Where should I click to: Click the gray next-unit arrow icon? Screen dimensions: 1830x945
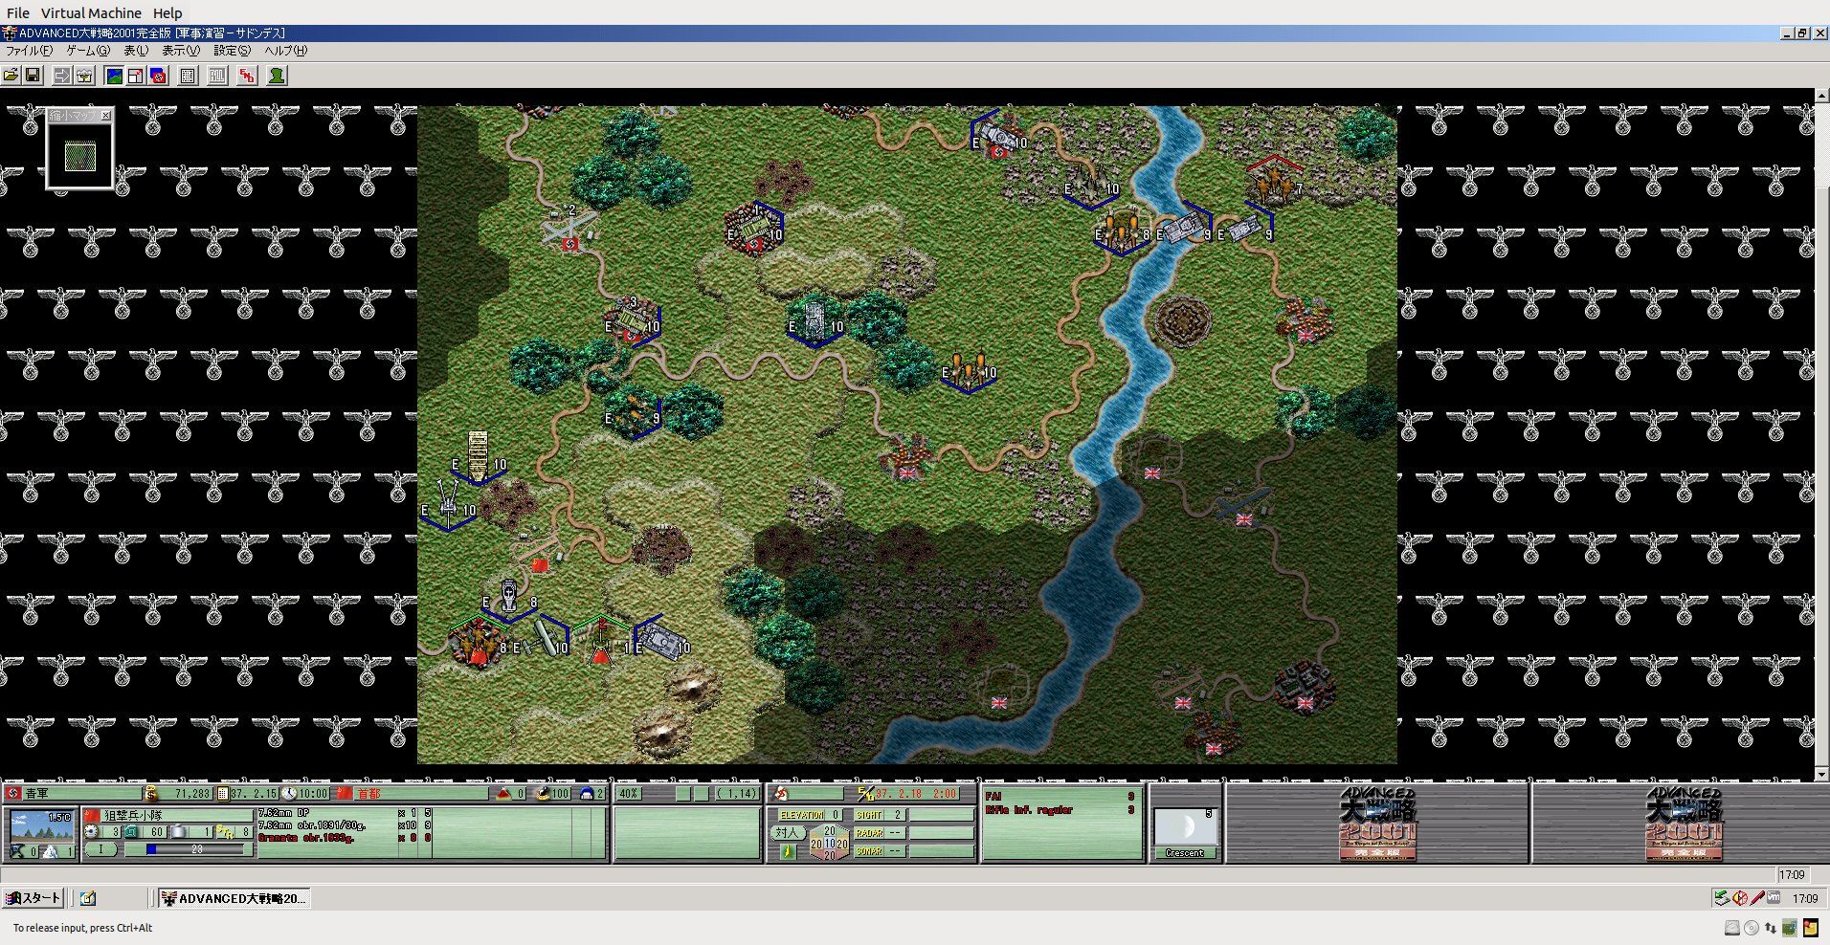click(x=62, y=76)
